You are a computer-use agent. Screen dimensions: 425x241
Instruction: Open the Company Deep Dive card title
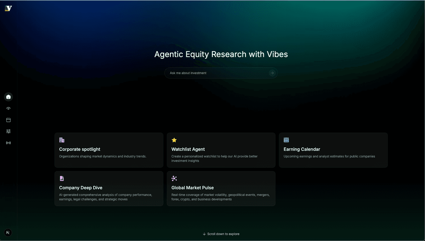[81, 188]
